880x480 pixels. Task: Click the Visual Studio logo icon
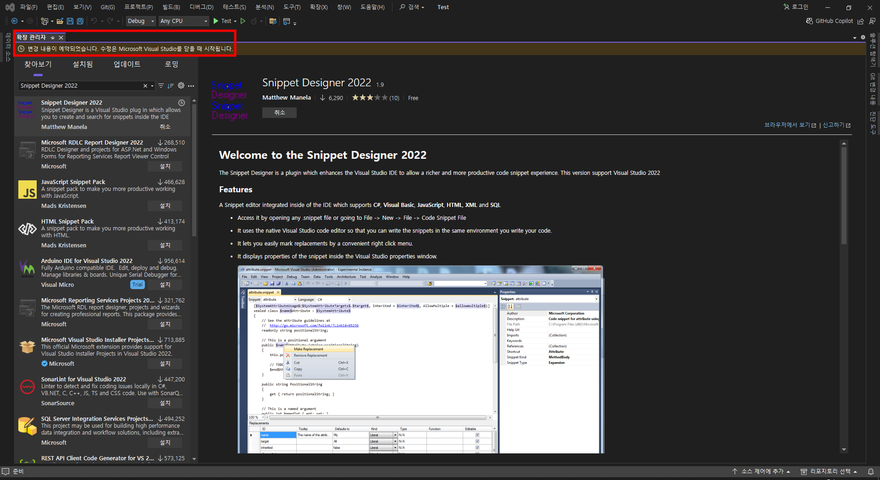pos(10,7)
